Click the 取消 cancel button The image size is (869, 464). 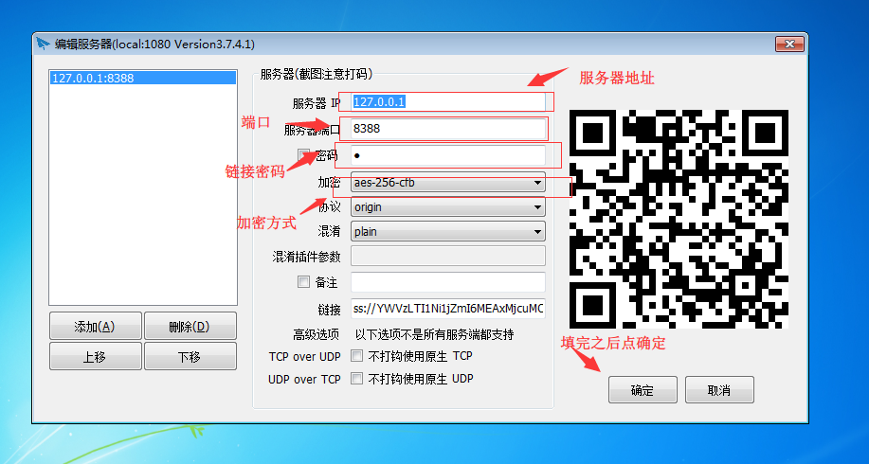[719, 390]
